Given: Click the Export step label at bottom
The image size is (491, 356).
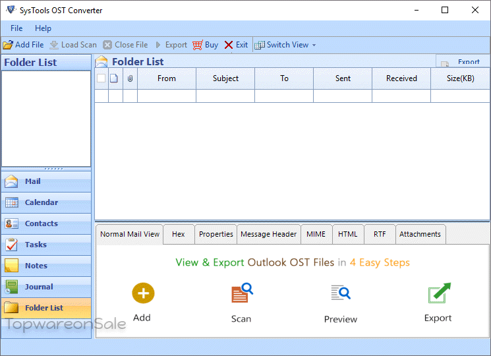Looking at the screenshot, I should (x=438, y=318).
